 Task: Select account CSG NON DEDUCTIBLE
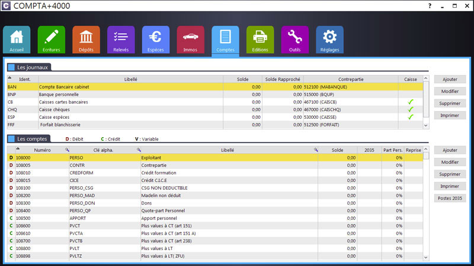click(215, 188)
